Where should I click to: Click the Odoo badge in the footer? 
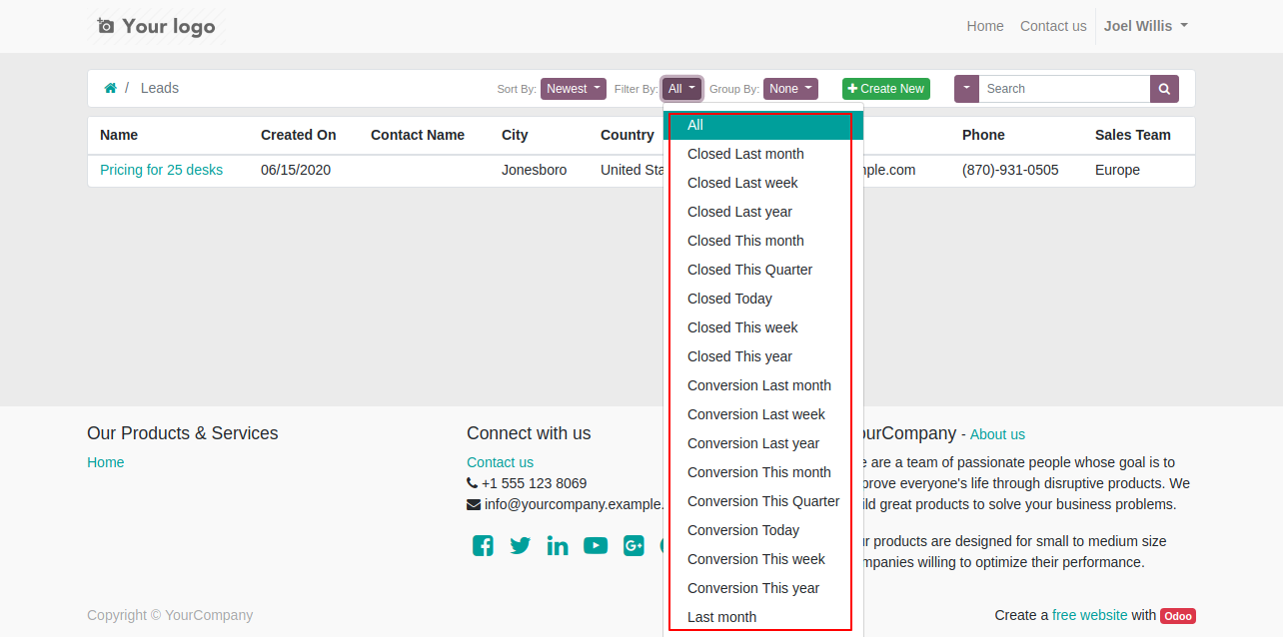1178,616
